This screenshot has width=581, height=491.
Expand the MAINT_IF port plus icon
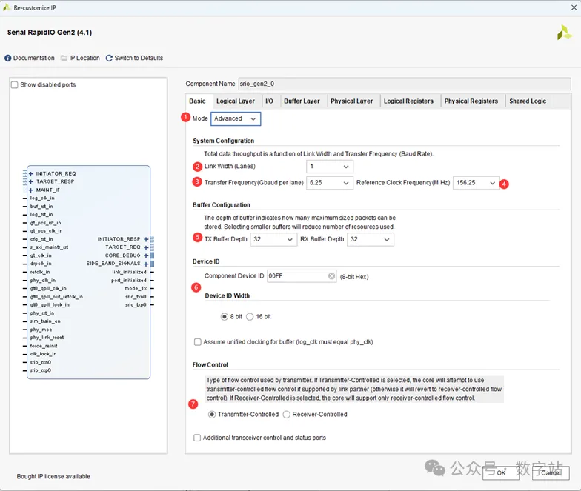pyautogui.click(x=31, y=190)
